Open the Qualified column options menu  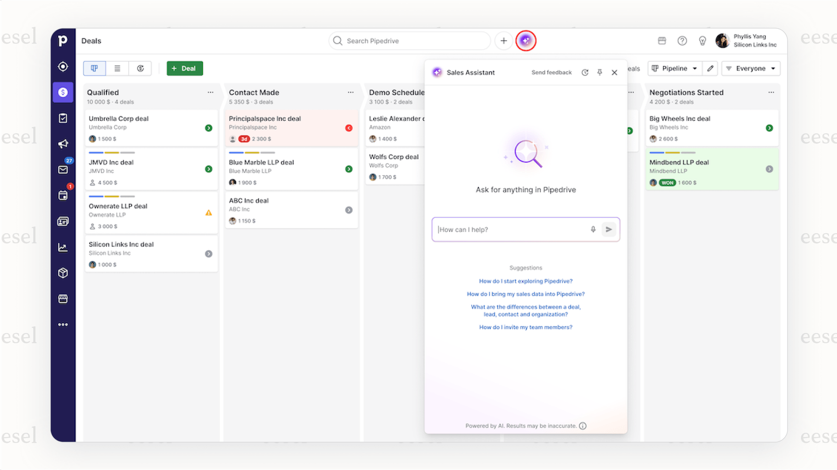tap(210, 93)
